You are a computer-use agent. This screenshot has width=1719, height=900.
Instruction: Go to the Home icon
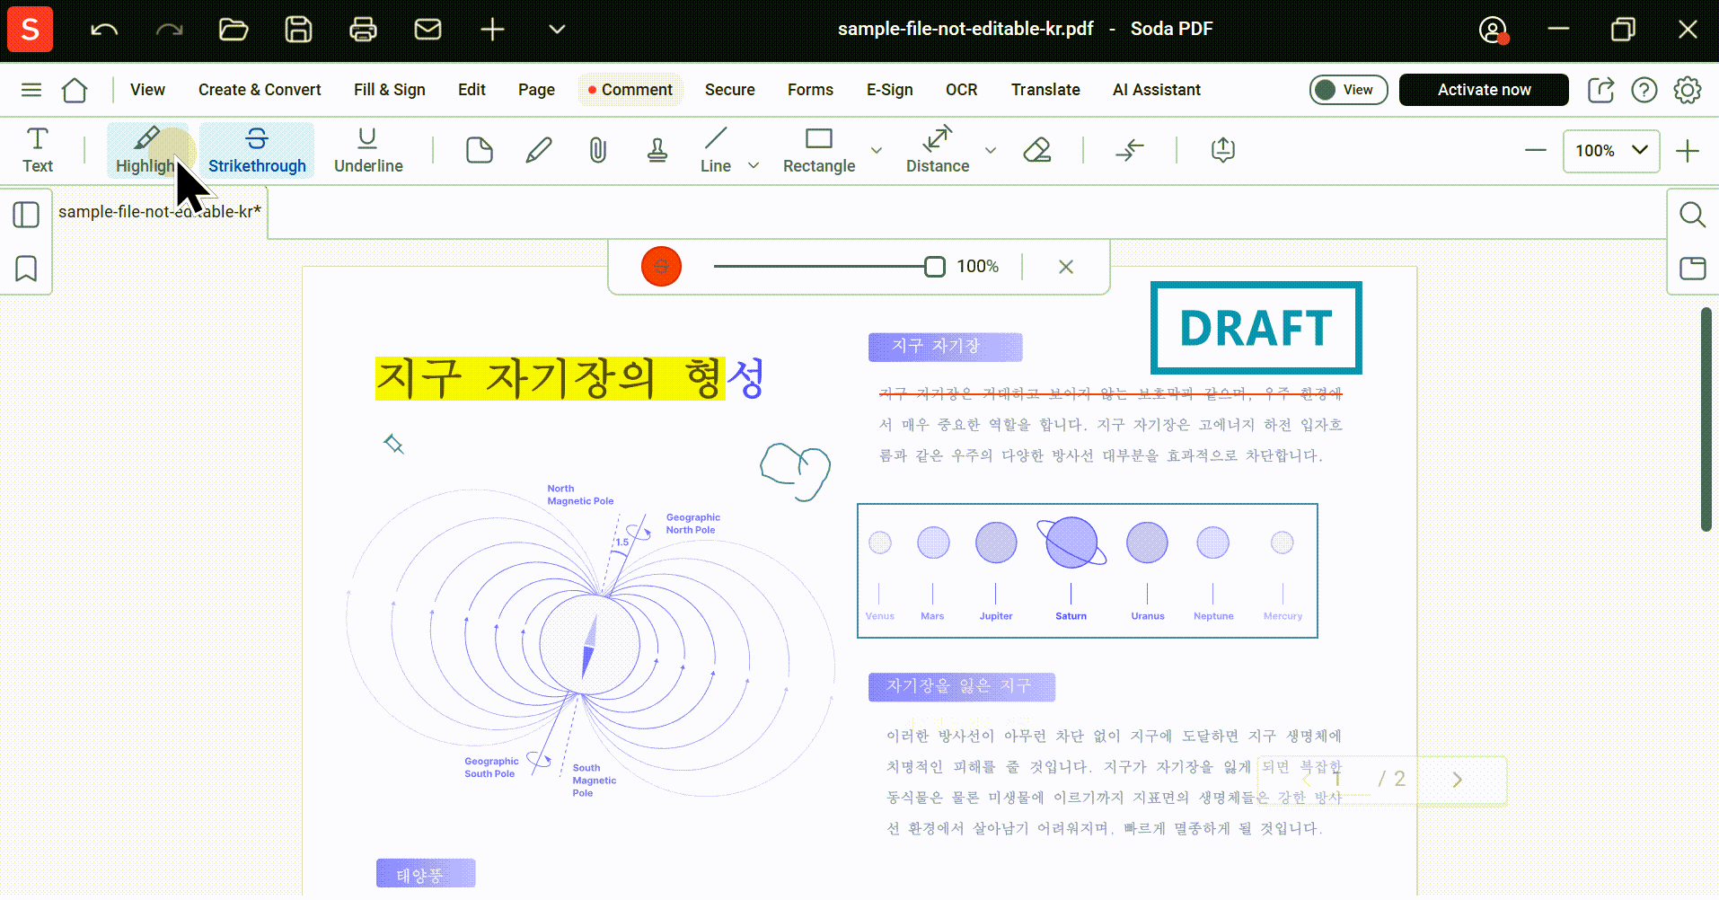tap(75, 90)
